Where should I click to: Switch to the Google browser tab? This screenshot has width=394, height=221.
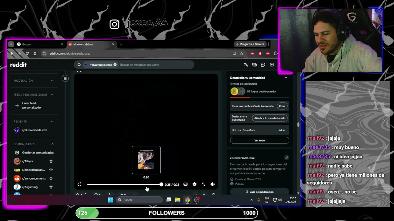click(x=40, y=44)
